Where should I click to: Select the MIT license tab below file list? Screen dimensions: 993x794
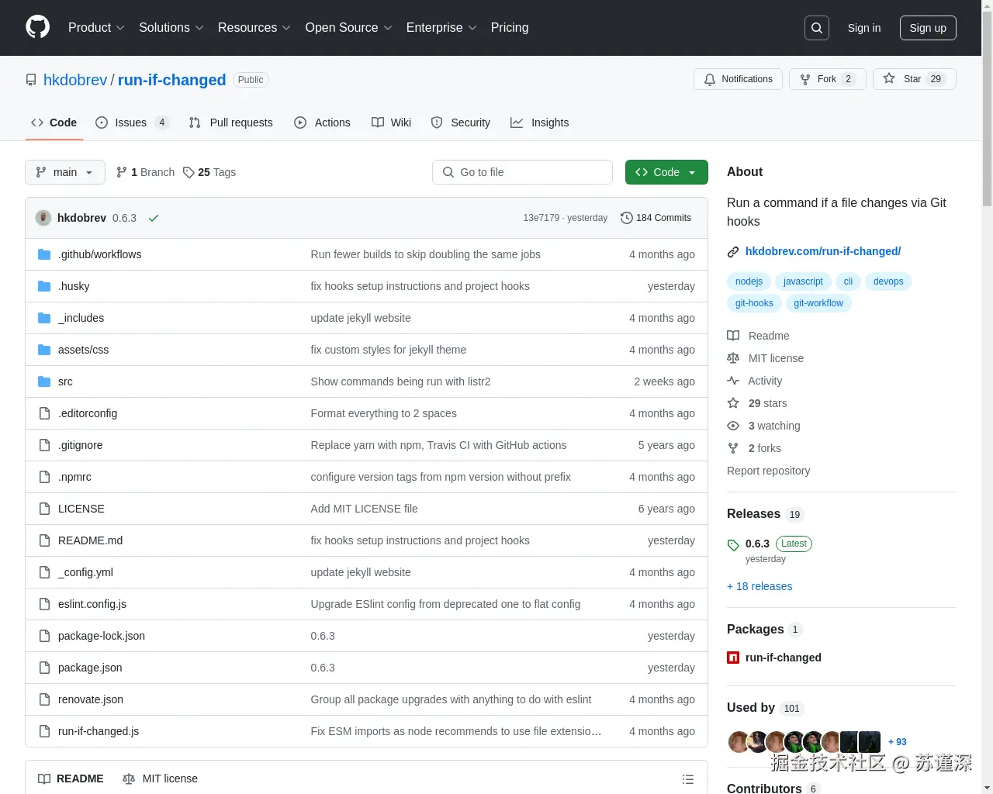[x=160, y=778]
